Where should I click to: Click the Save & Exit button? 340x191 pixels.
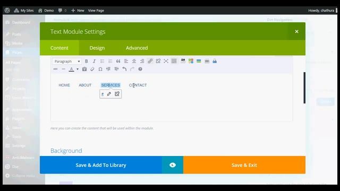click(244, 165)
